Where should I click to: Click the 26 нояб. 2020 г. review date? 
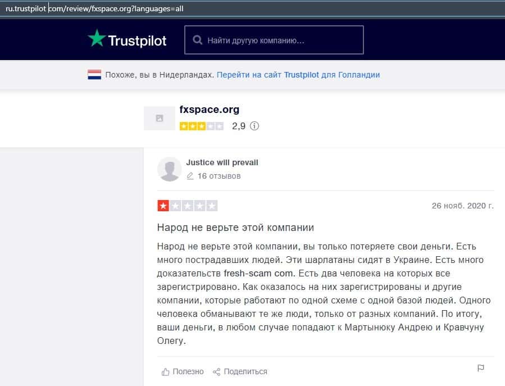(x=462, y=206)
